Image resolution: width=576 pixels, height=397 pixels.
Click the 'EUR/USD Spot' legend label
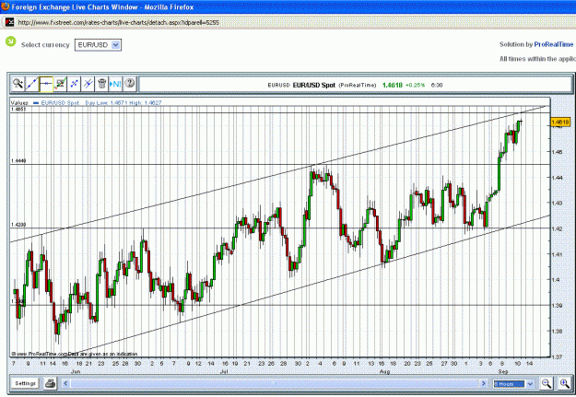[60, 103]
